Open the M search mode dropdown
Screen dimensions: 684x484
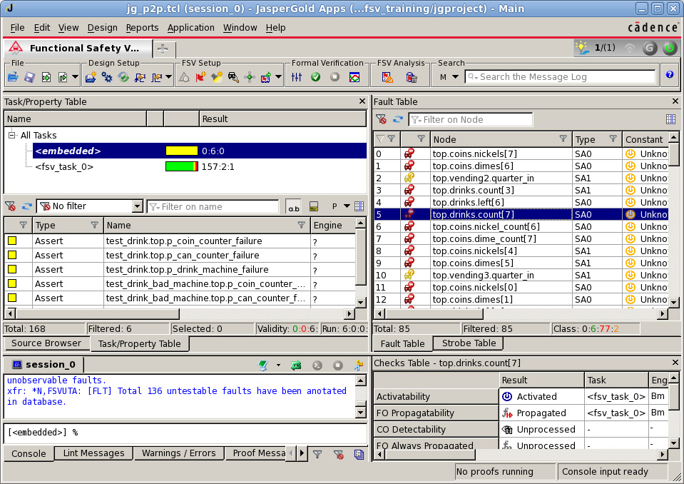click(455, 77)
